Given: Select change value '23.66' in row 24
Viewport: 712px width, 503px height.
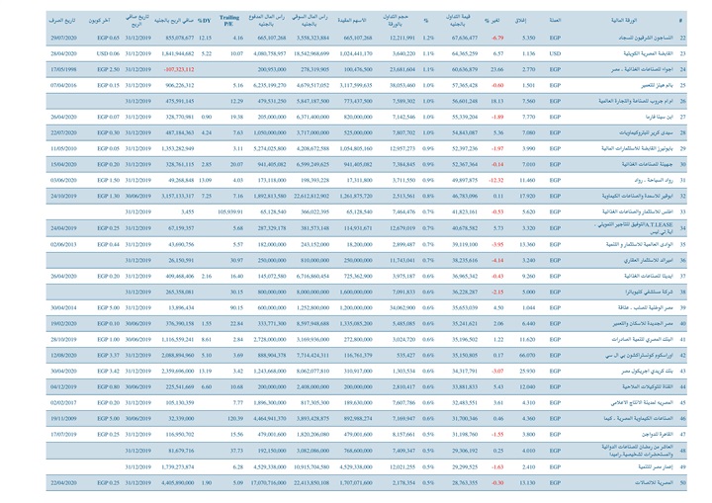Looking at the screenshot, I should tap(497, 69).
